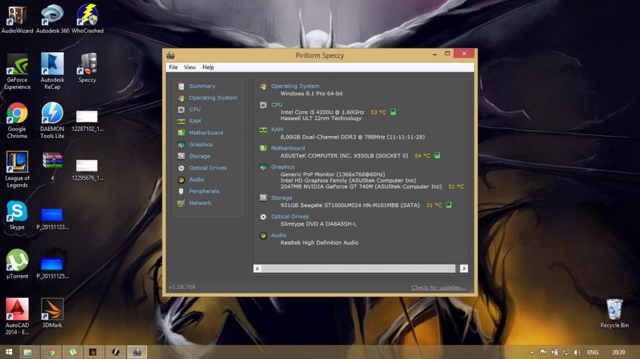Select the P_20151125 photo file
This screenshot has height=359, width=640.
52,268
